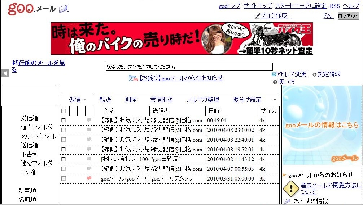The width and height of the screenshot is (363, 205).
Task: Toggle the select-all checkbox in header
Action: [x=64, y=111]
